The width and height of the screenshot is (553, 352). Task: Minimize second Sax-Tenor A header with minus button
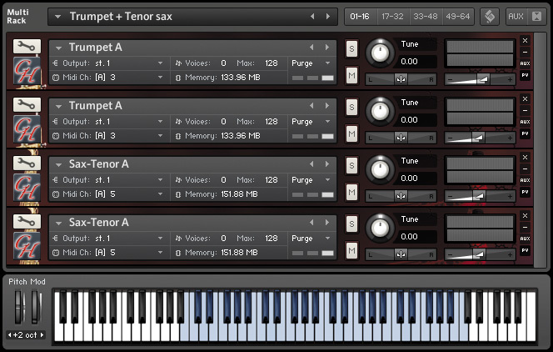click(525, 228)
